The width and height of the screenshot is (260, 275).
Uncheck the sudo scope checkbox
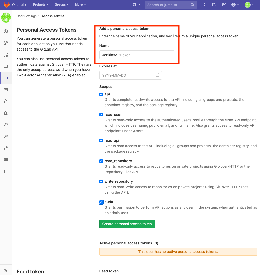coord(101,202)
